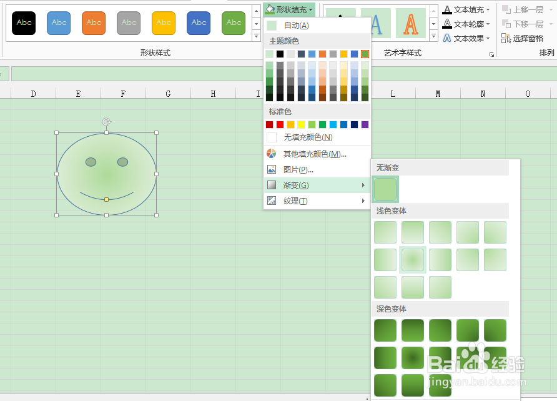Select column G header
Image resolution: width=557 pixels, height=401 pixels.
(168, 94)
